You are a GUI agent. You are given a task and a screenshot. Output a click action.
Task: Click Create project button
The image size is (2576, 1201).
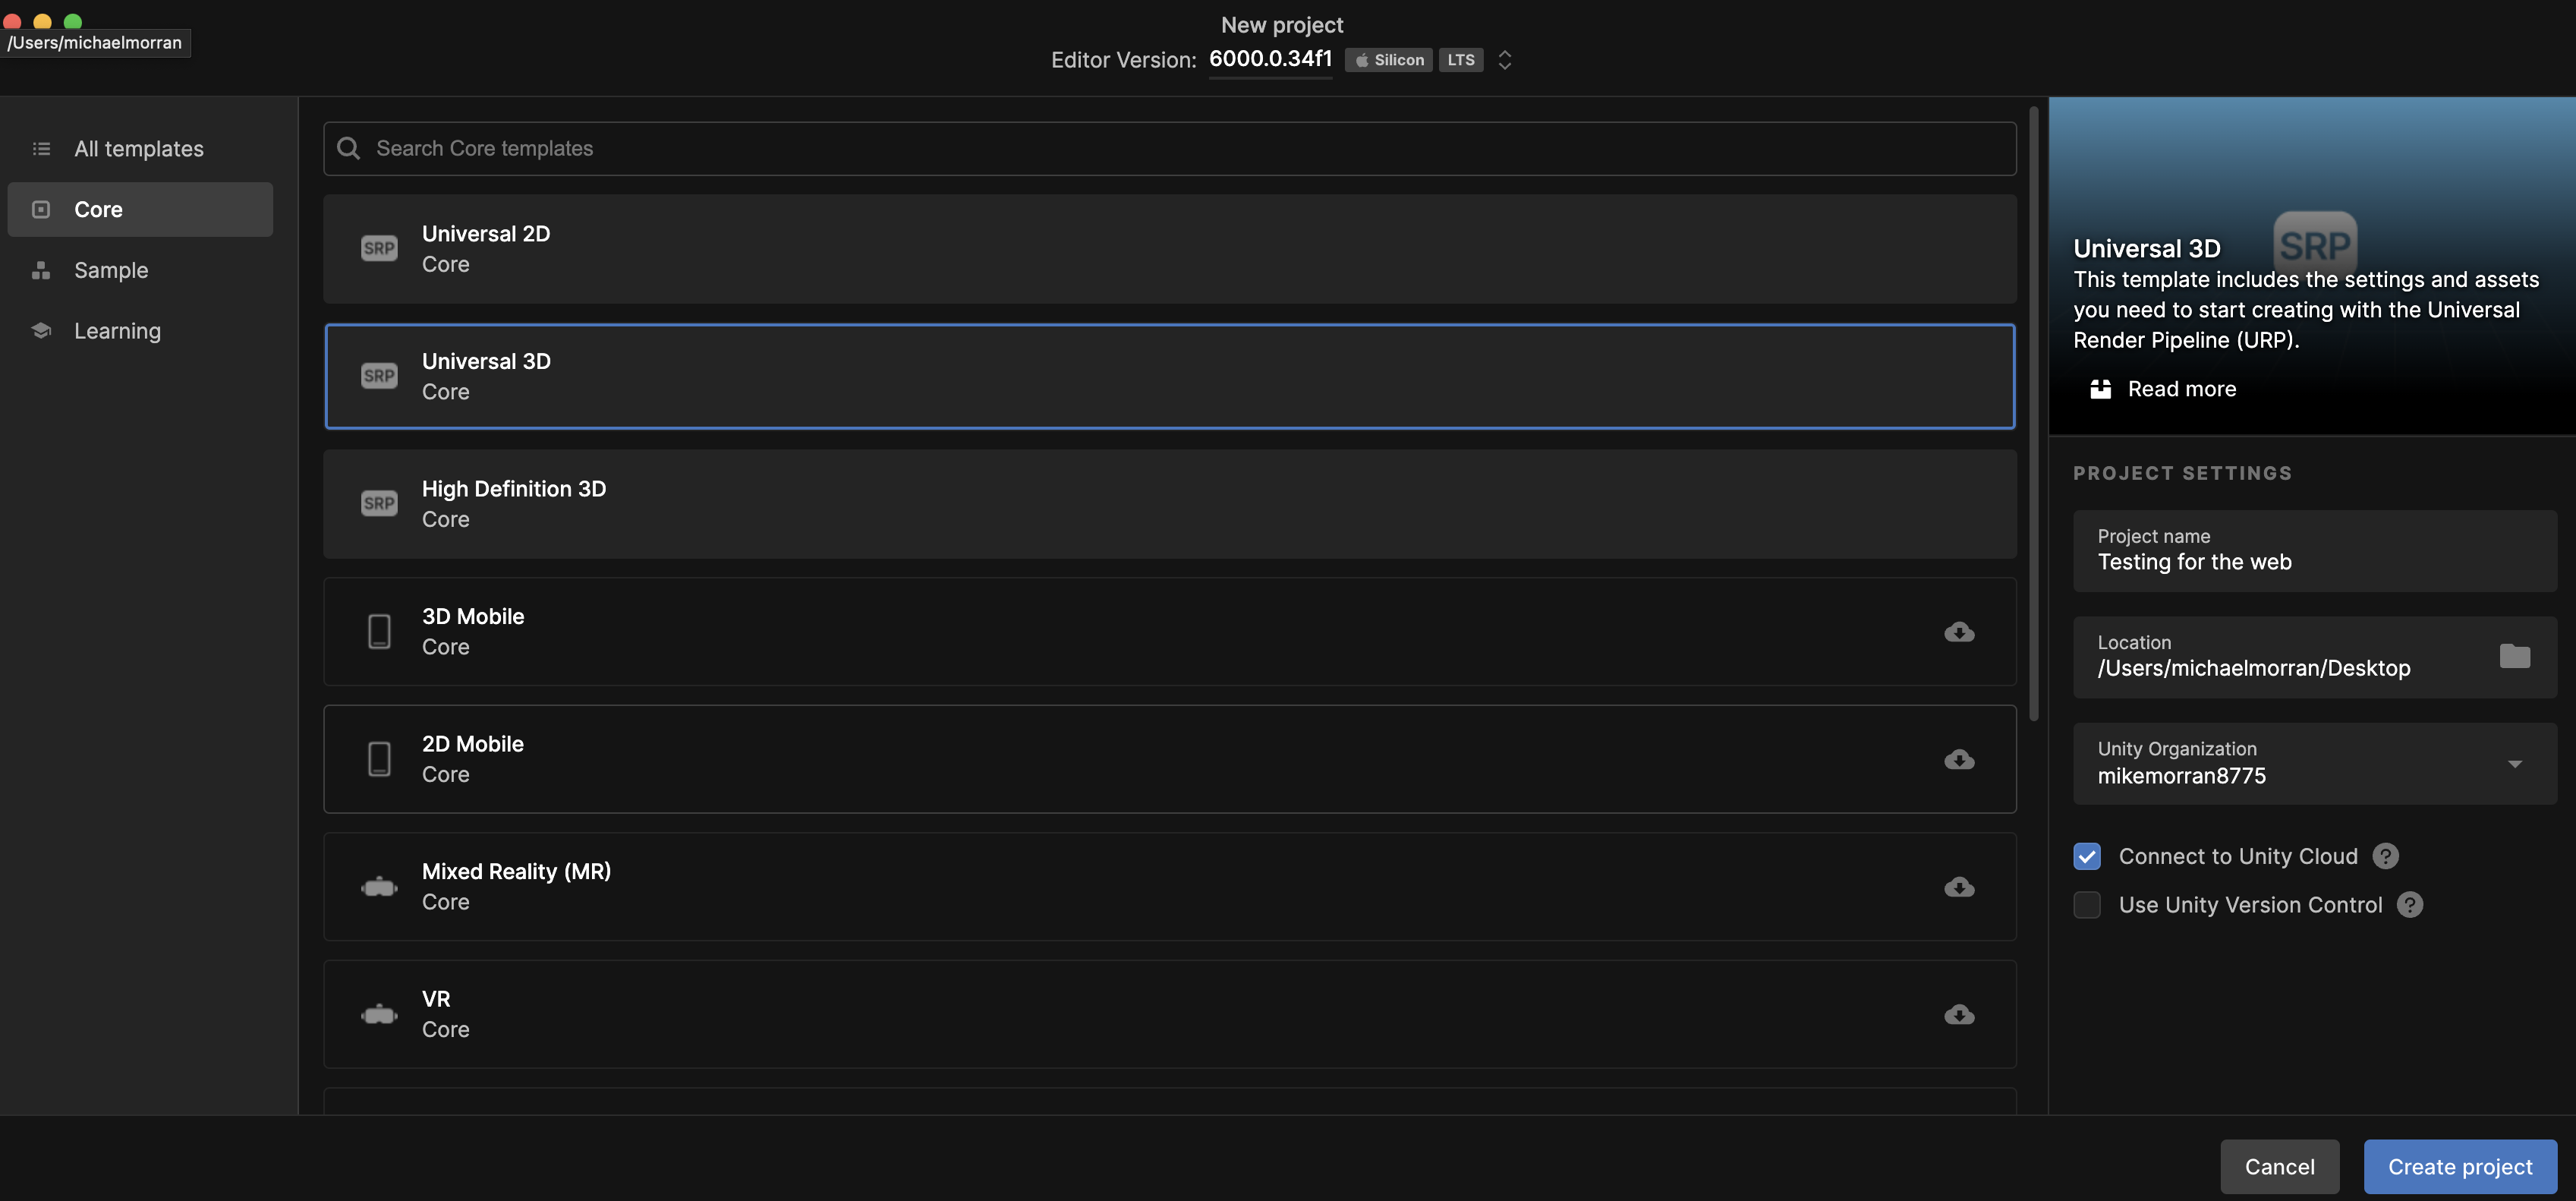pyautogui.click(x=2460, y=1166)
